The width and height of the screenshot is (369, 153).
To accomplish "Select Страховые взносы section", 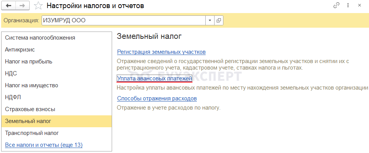I will point(57,109).
